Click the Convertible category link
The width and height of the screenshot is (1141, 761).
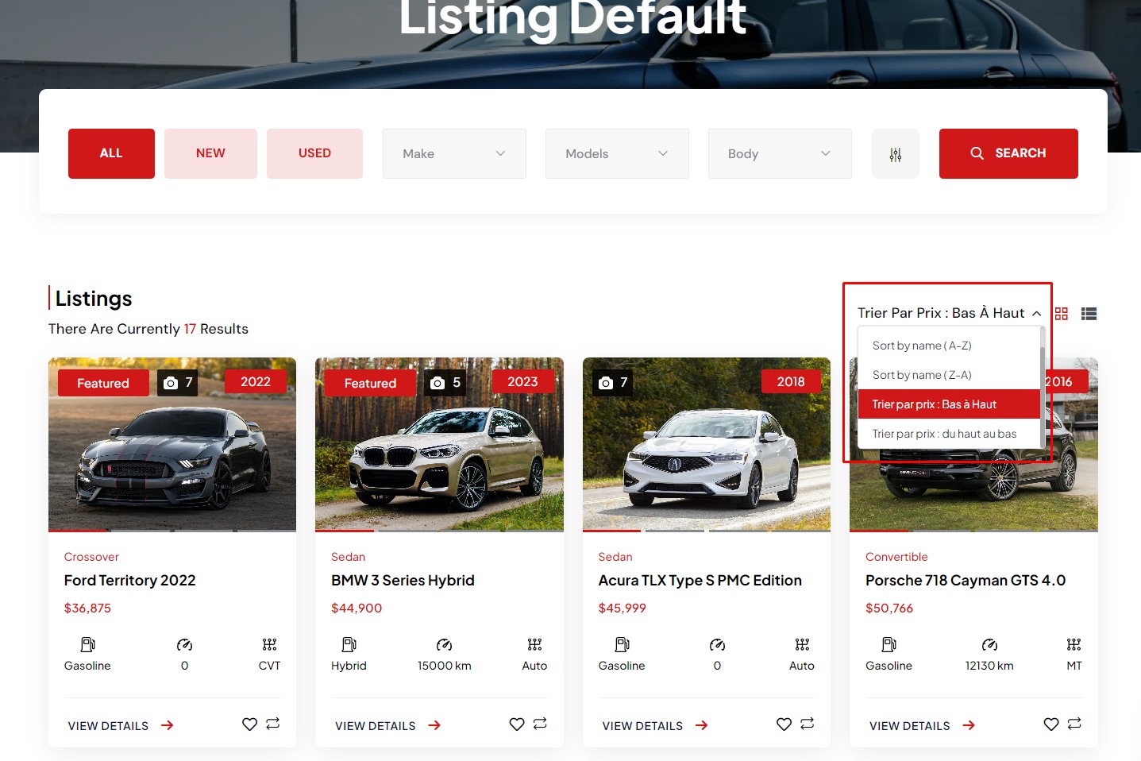pyautogui.click(x=896, y=557)
